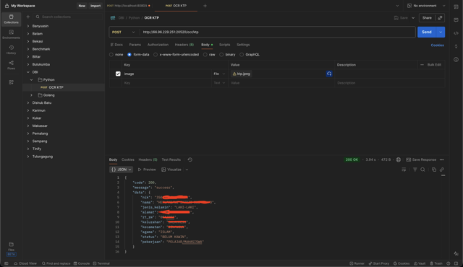Screen dimensions: 463x267
Task: Click the link icon in response toolbar
Action: (442, 170)
